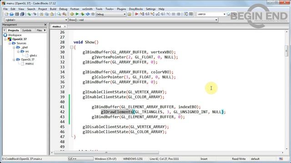This screenshot has width=291, height=163.
Task: Click the Open file toolbar icon
Action: tap(12, 14)
